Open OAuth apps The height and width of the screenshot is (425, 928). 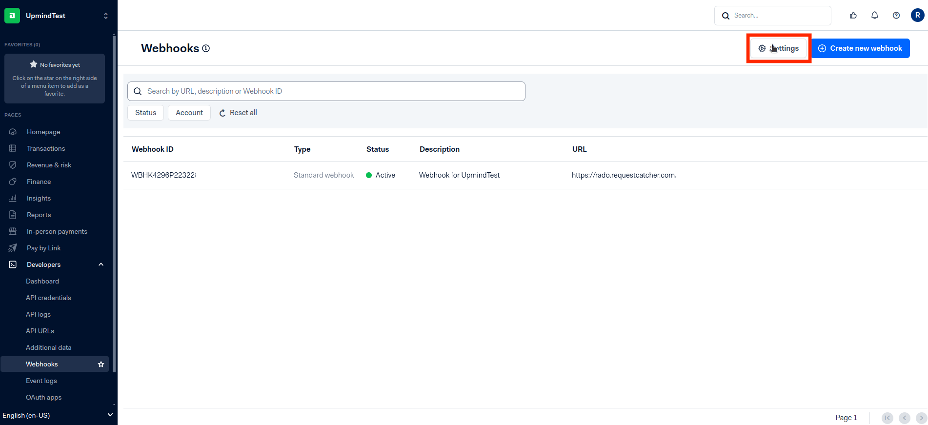coord(43,397)
